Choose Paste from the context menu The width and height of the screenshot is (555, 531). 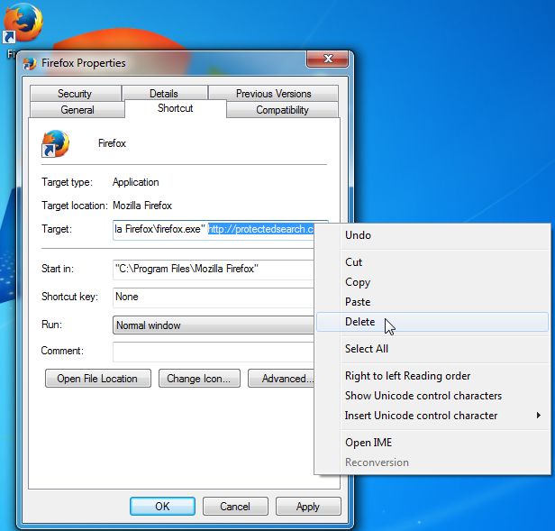pos(432,302)
